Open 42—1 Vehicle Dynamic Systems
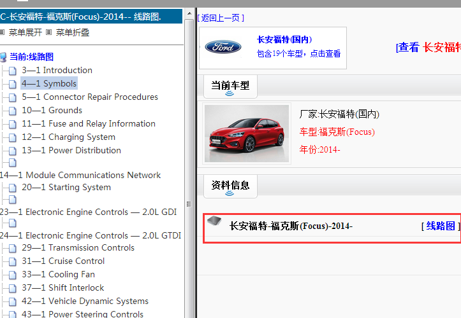The width and height of the screenshot is (461, 318). point(85,301)
